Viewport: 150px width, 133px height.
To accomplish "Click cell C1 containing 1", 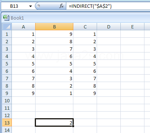I will click(85, 34).
